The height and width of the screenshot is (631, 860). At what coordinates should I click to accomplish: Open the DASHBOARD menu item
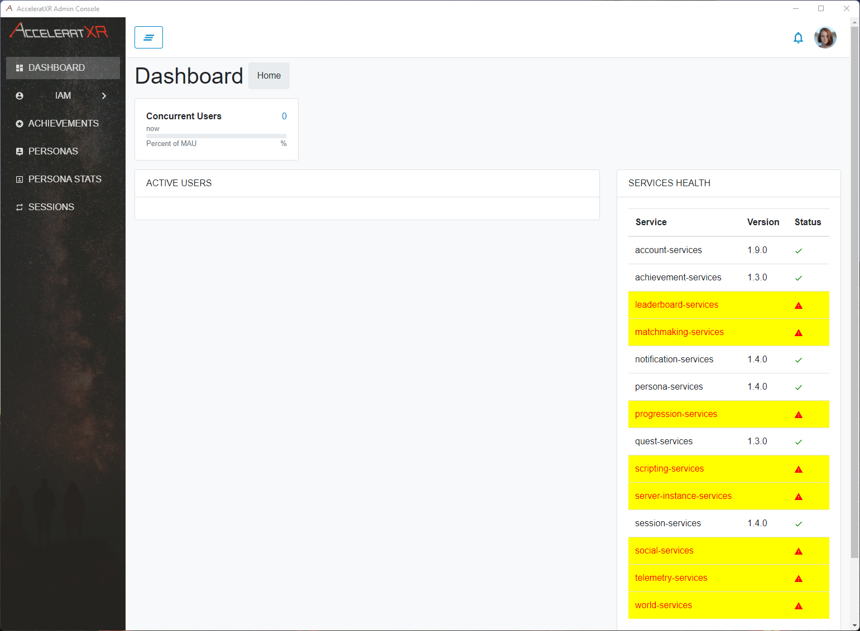[63, 68]
